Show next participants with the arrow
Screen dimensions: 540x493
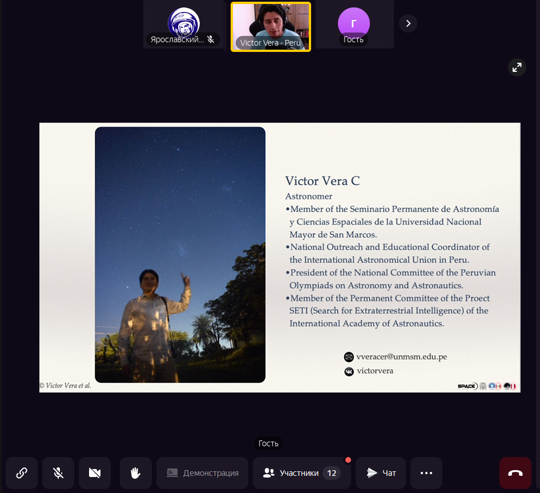[408, 23]
